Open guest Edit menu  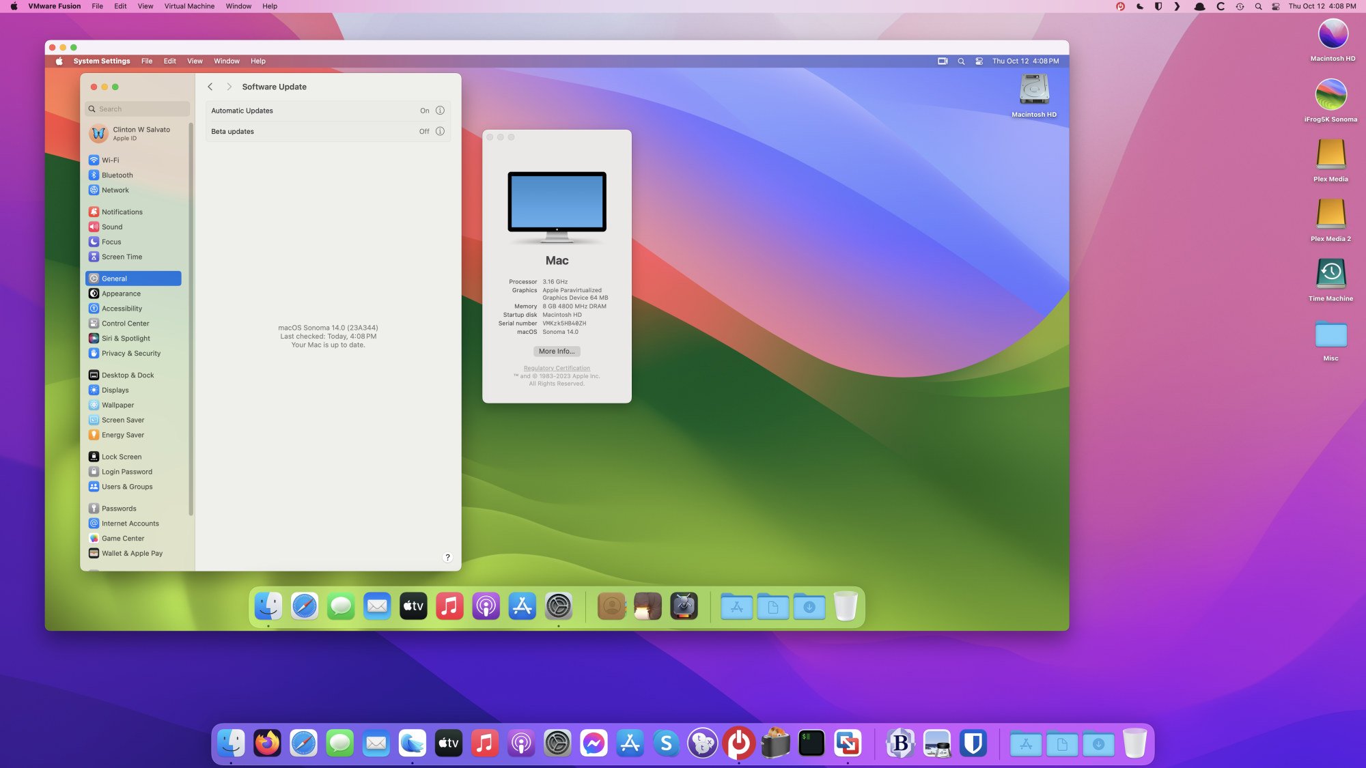[x=170, y=61]
